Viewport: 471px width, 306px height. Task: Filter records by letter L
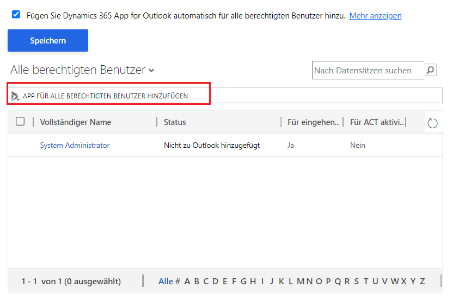(290, 282)
